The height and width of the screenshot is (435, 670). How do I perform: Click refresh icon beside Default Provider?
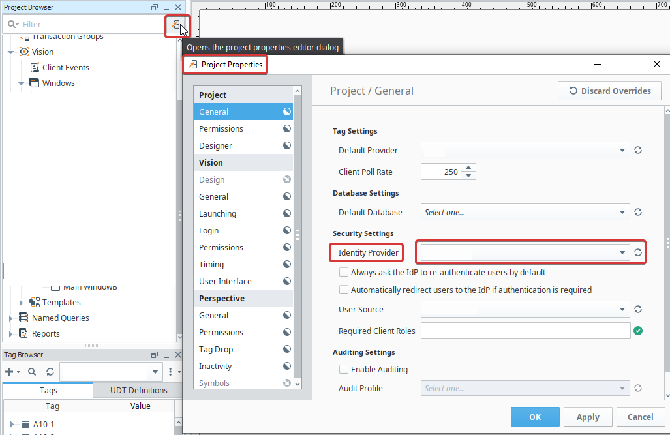click(638, 151)
